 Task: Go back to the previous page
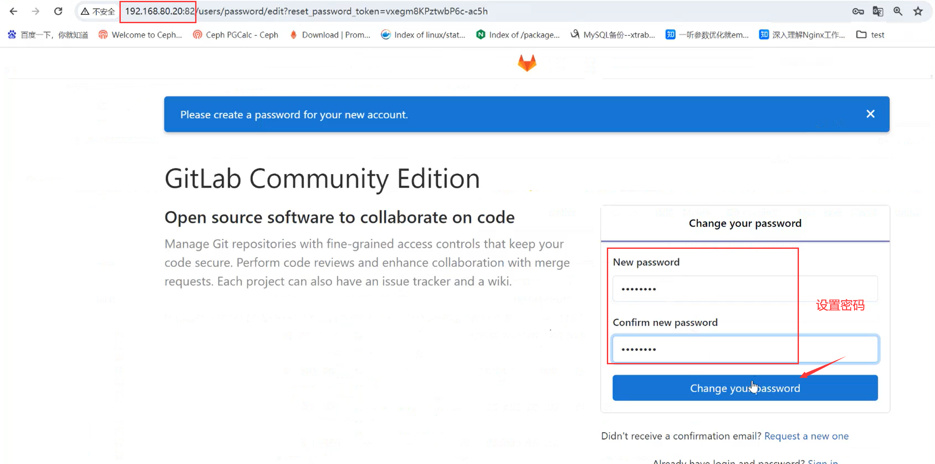[14, 11]
